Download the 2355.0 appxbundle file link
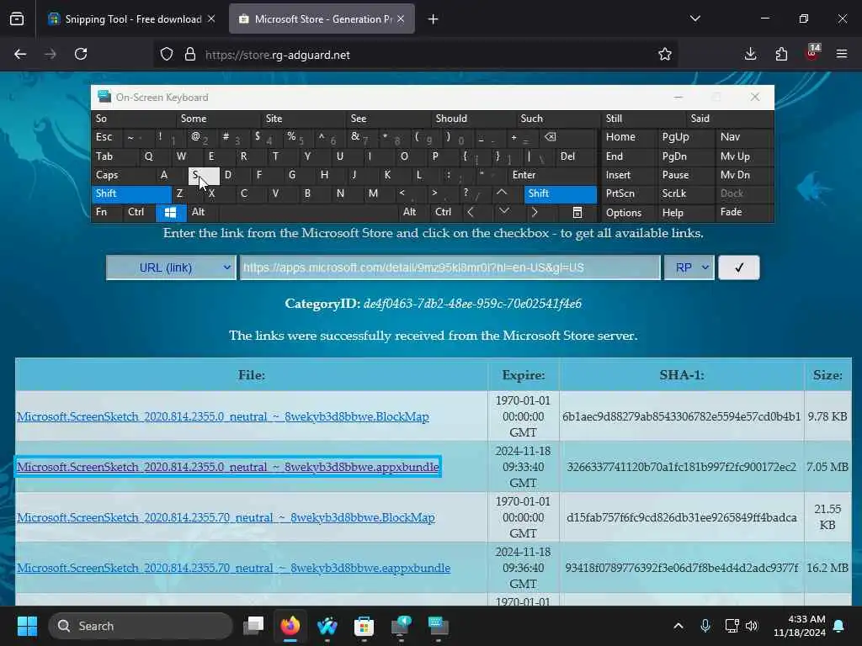 tap(227, 467)
